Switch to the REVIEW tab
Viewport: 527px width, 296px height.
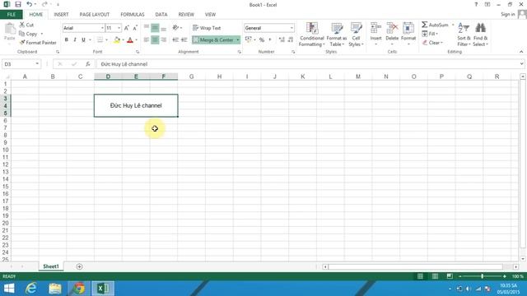186,15
